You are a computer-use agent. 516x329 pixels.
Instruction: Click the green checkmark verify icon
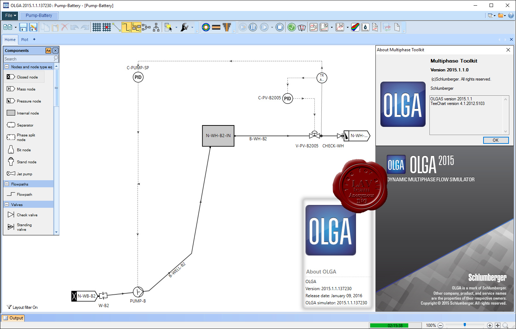291,27
